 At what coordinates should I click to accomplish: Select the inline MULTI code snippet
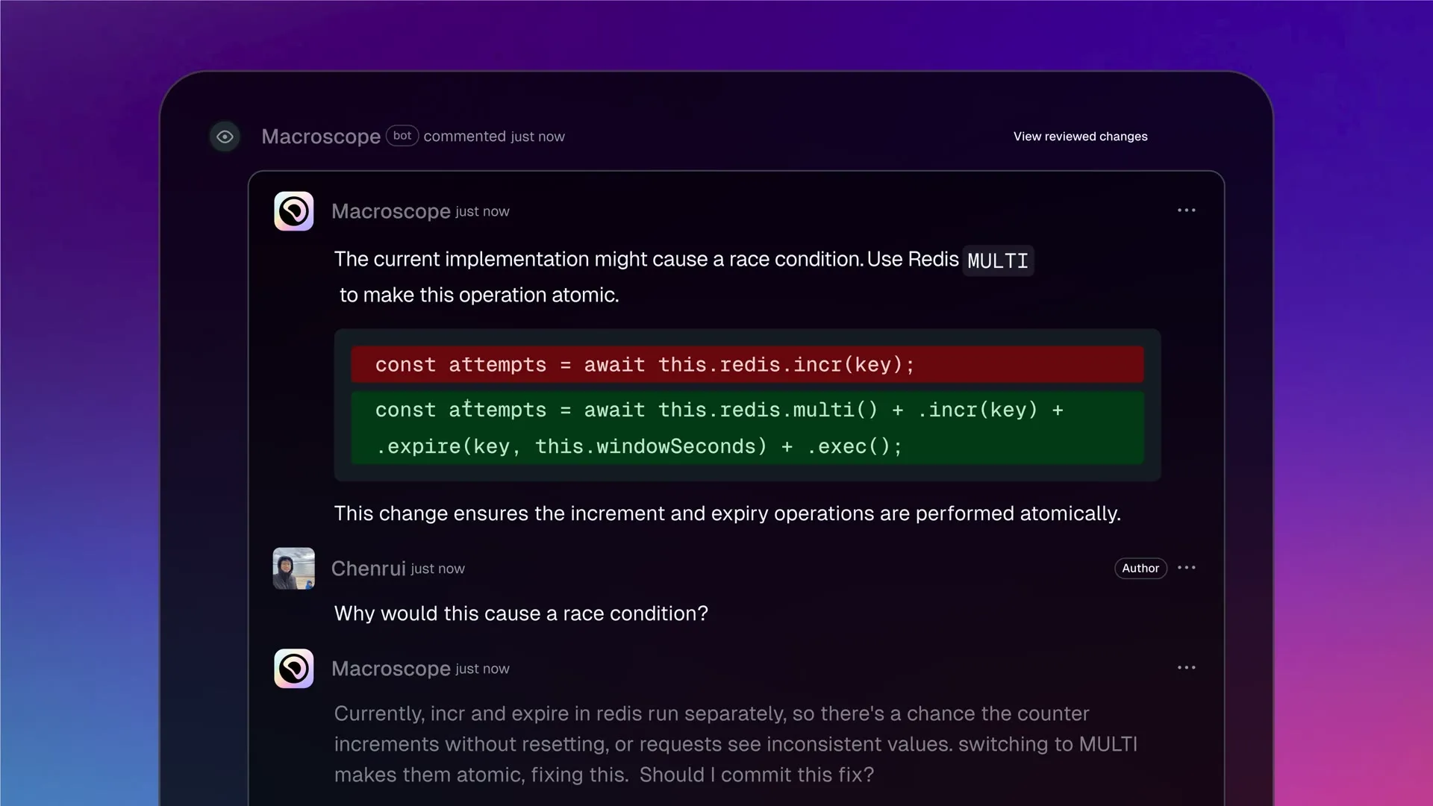coord(998,260)
